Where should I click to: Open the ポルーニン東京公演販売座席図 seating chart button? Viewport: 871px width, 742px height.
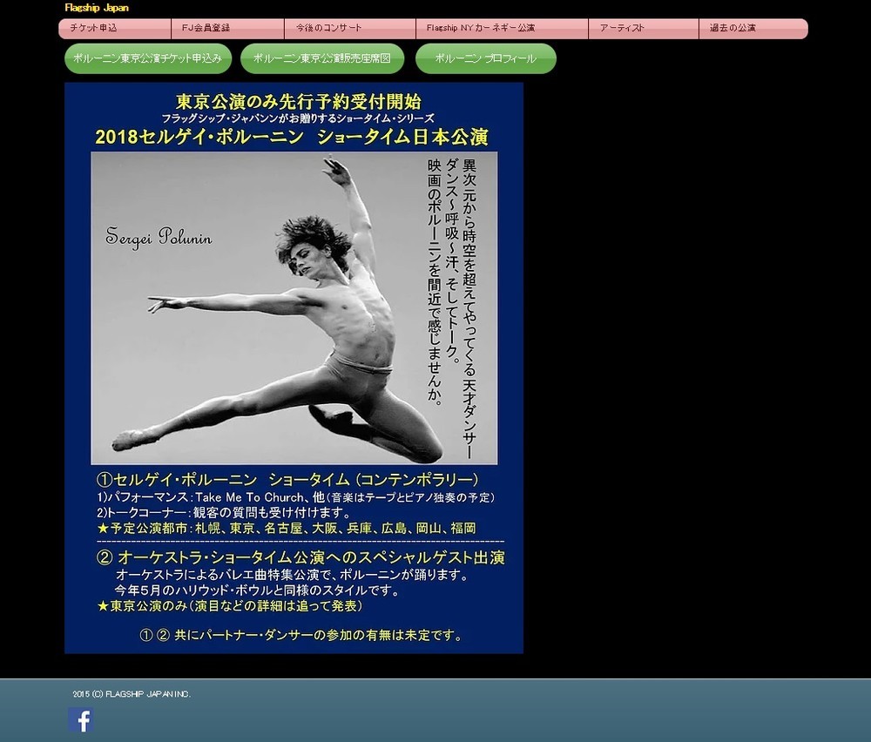[322, 59]
